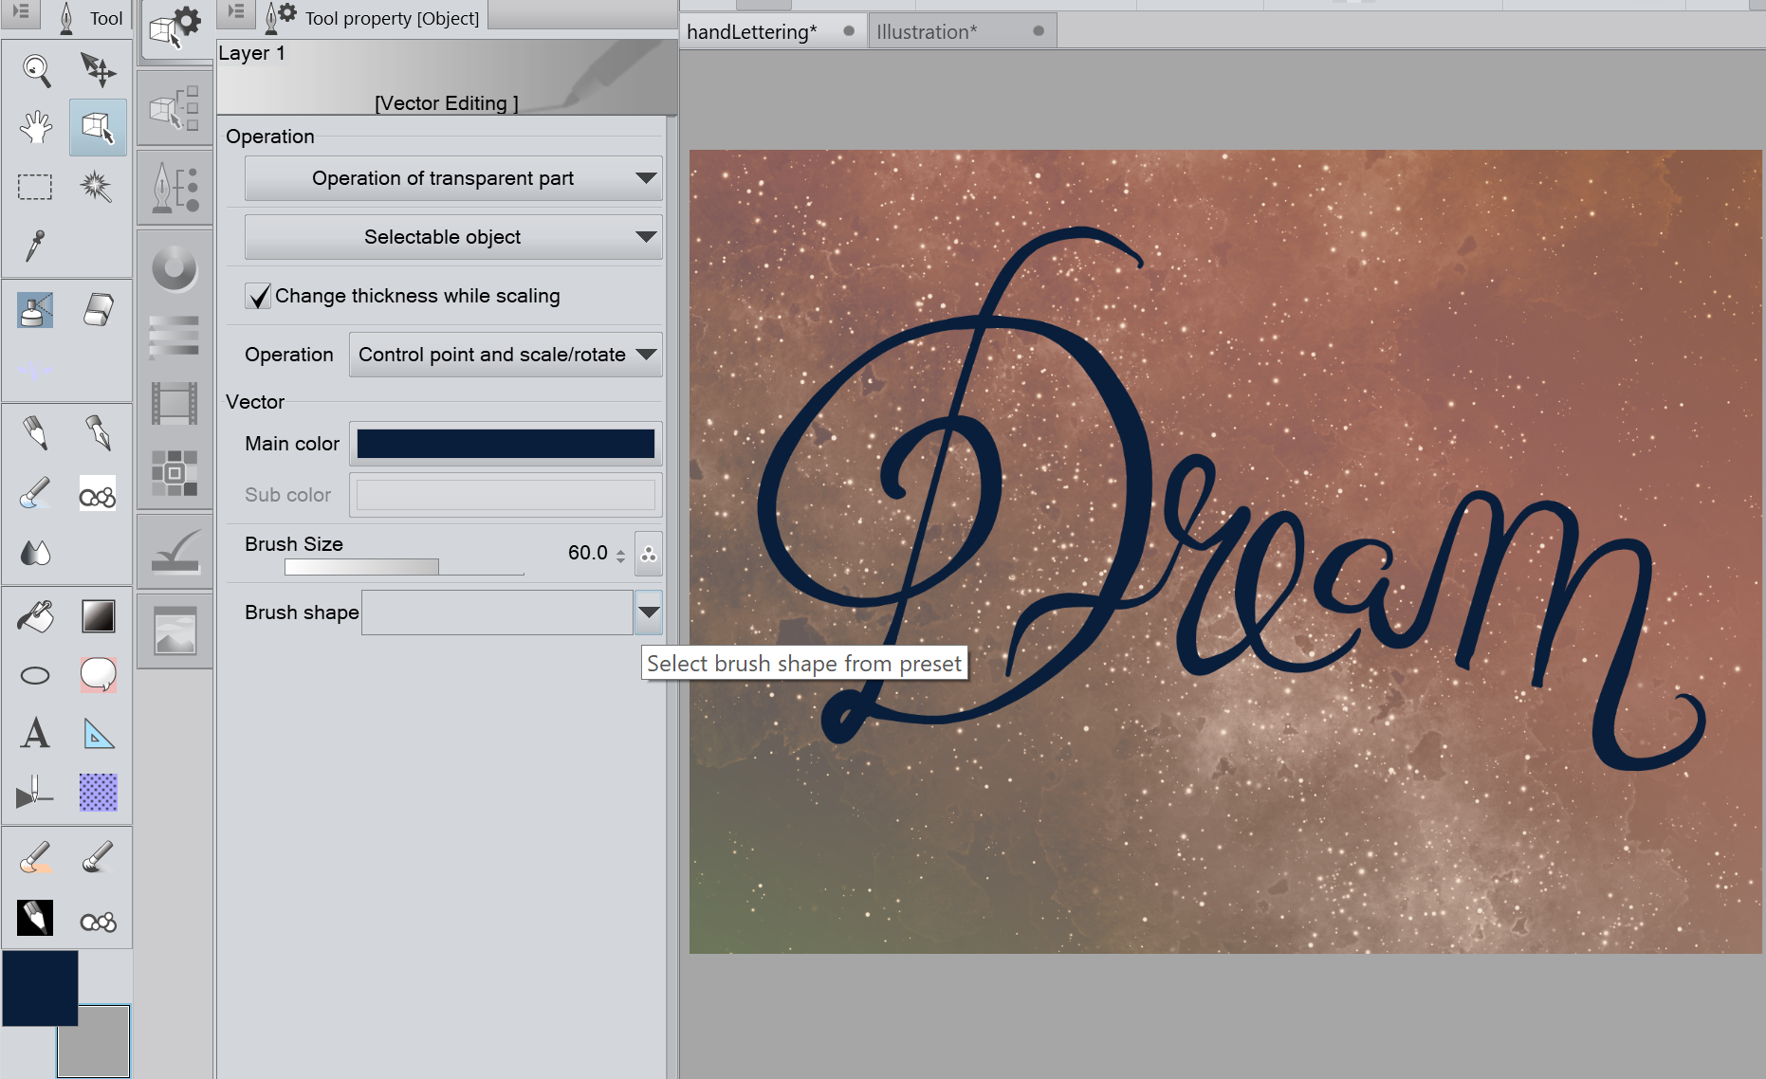
Task: Select the Balloon speech bubble tool
Action: 98,674
